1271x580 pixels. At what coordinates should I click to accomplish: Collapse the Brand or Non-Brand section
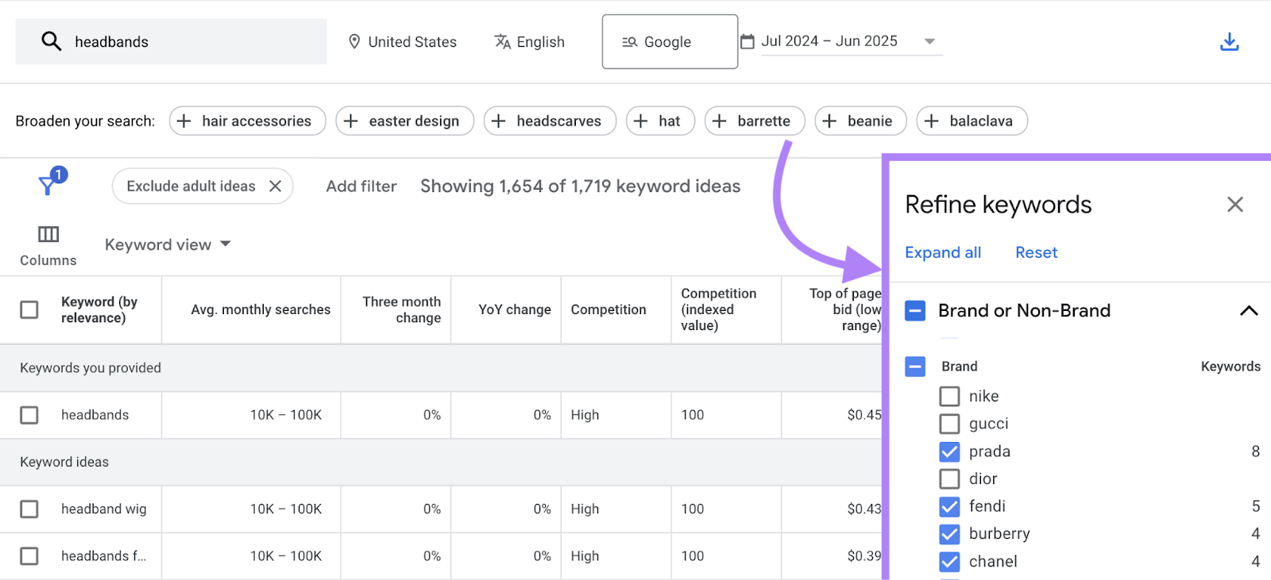click(x=1248, y=311)
